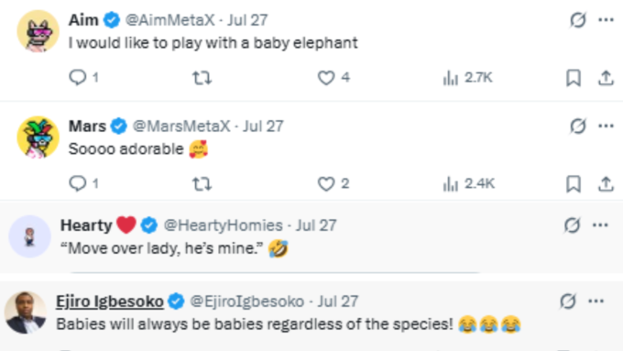This screenshot has height=351, width=623.
Task: Open Grok icon on Aim's tweet
Action: pos(578,19)
